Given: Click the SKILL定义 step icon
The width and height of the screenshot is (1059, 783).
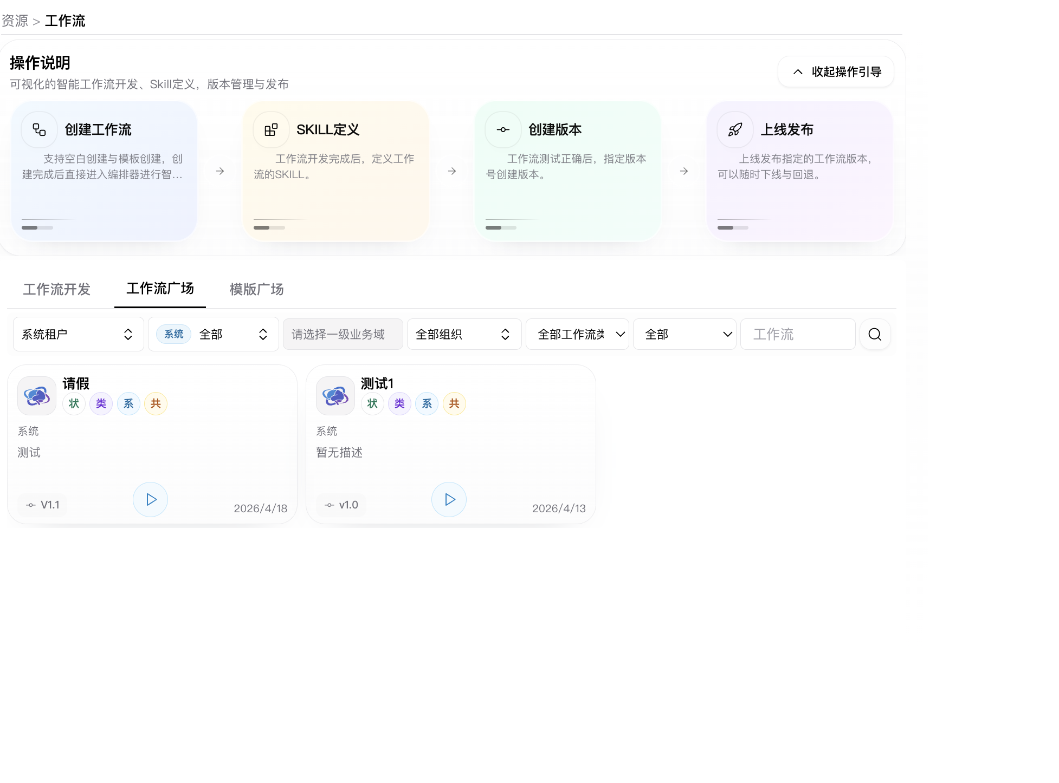Looking at the screenshot, I should [x=271, y=129].
